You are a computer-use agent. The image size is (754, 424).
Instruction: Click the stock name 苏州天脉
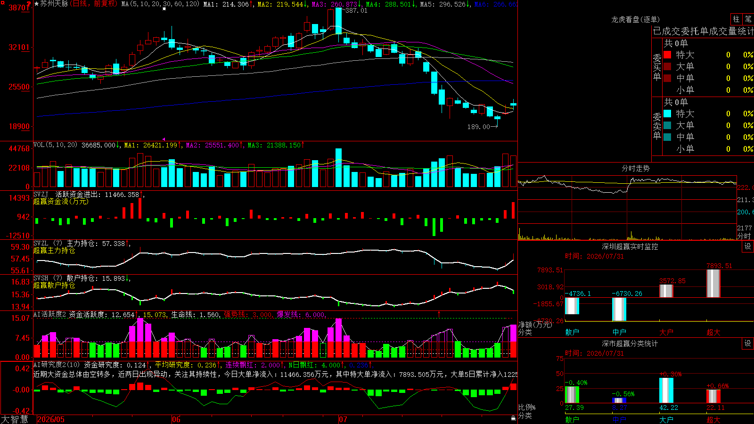(x=54, y=4)
